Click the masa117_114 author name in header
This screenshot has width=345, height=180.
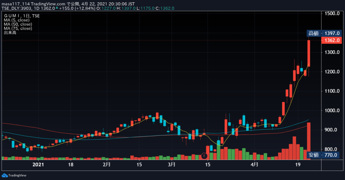pyautogui.click(x=15, y=4)
